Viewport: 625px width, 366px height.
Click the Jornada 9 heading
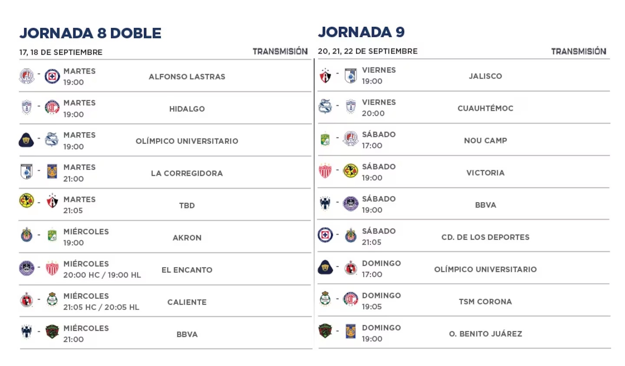361,32
